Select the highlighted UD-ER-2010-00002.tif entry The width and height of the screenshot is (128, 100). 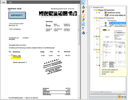pyautogui.click(x=117, y=23)
